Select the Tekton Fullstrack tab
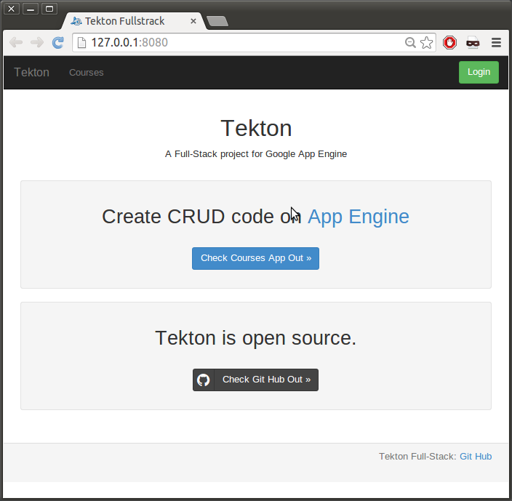This screenshot has height=501, width=512. tap(134, 21)
